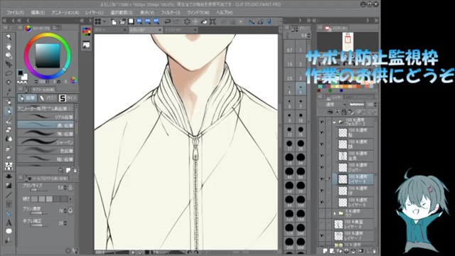Expand hardness options arrow

[70, 199]
